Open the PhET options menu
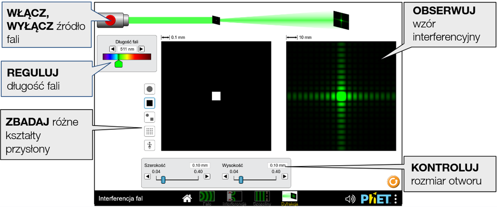The height and width of the screenshot is (207, 497). point(395,199)
